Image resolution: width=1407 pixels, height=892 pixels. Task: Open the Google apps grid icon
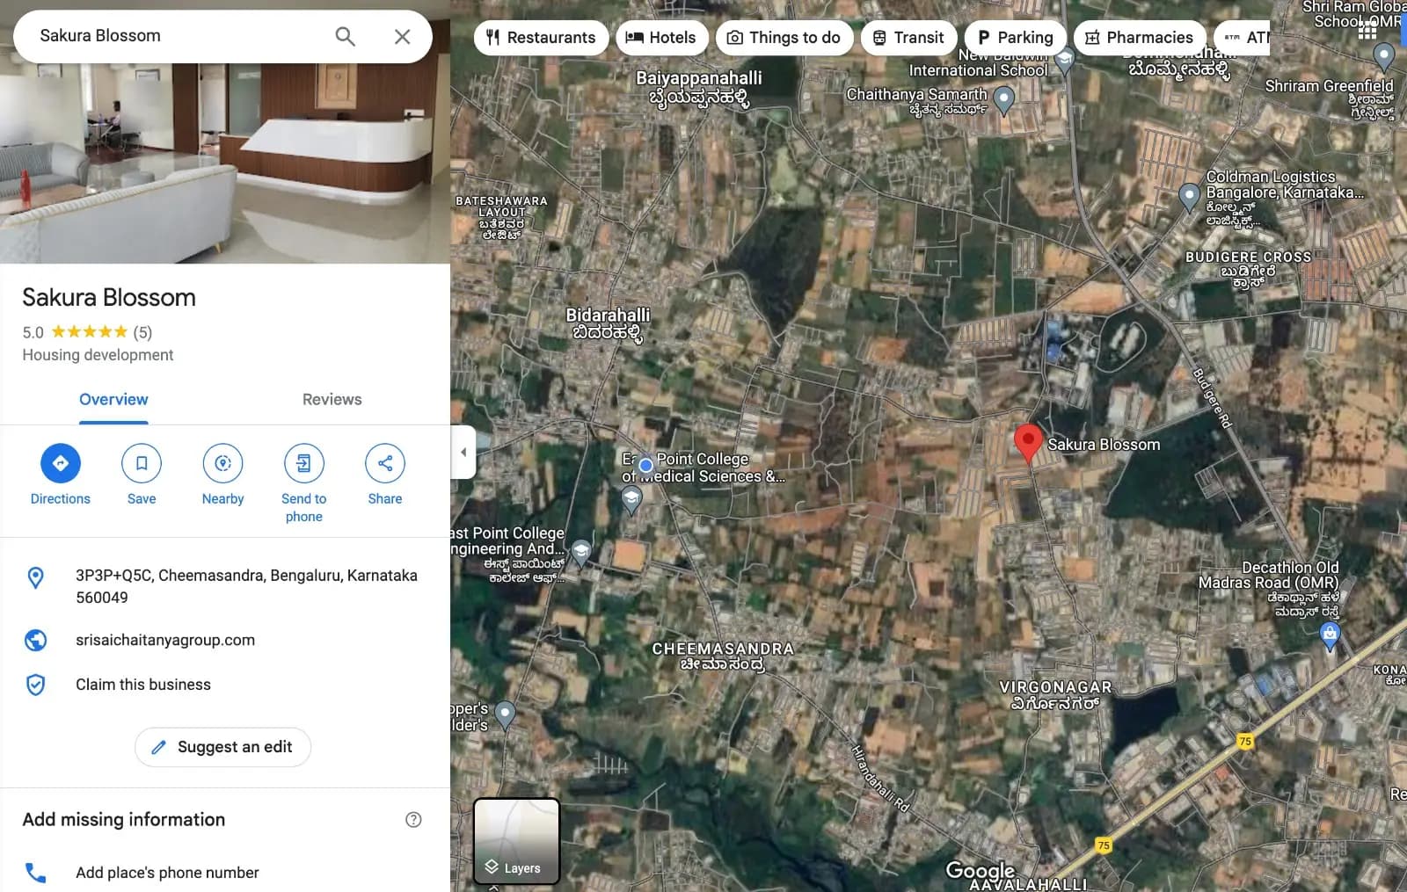click(1367, 30)
